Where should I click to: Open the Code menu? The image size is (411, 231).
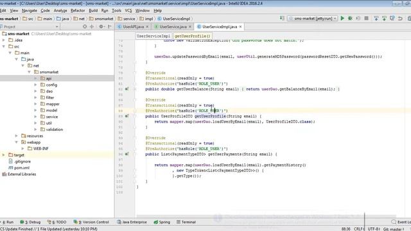click(45, 10)
